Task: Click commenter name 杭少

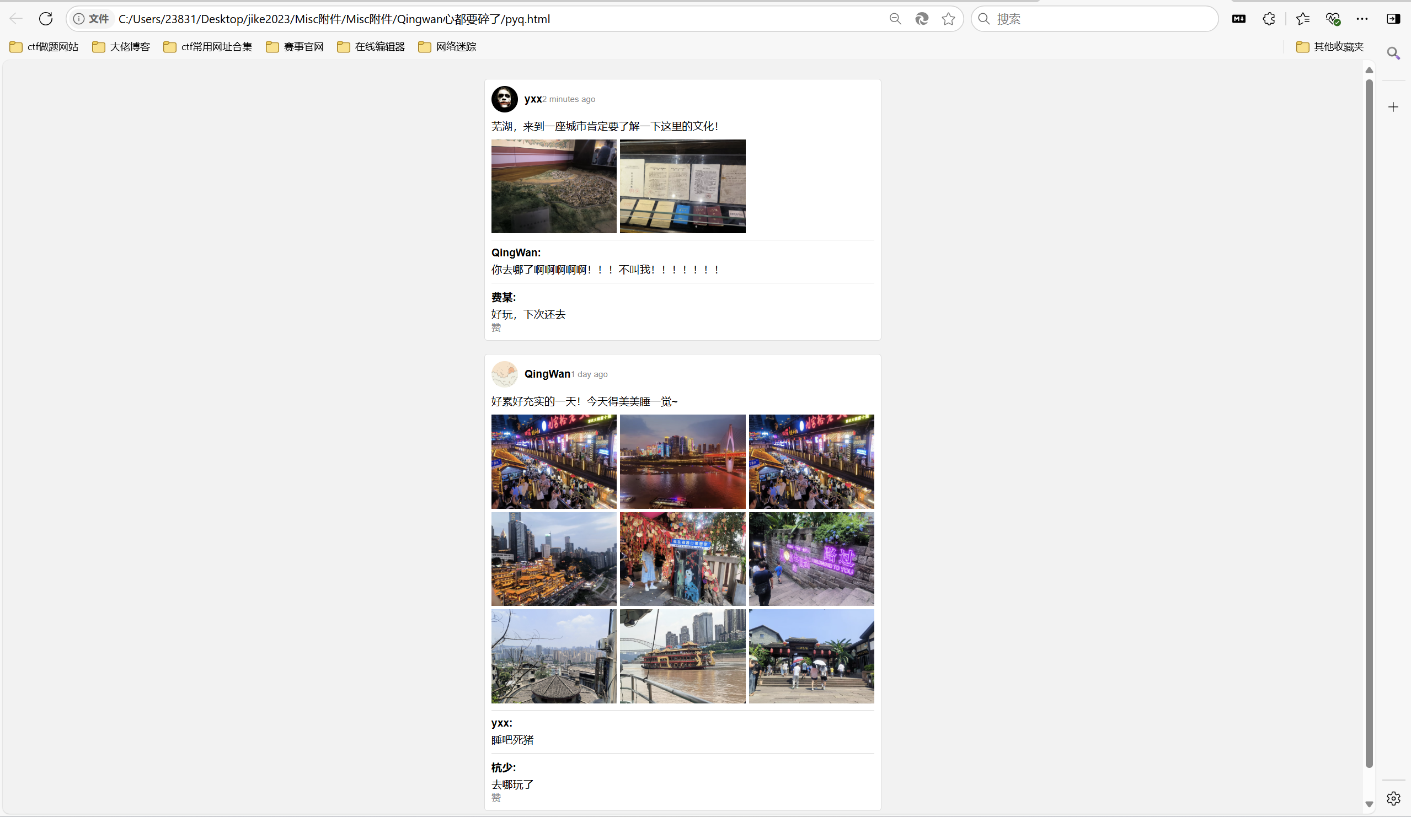Action: (504, 768)
